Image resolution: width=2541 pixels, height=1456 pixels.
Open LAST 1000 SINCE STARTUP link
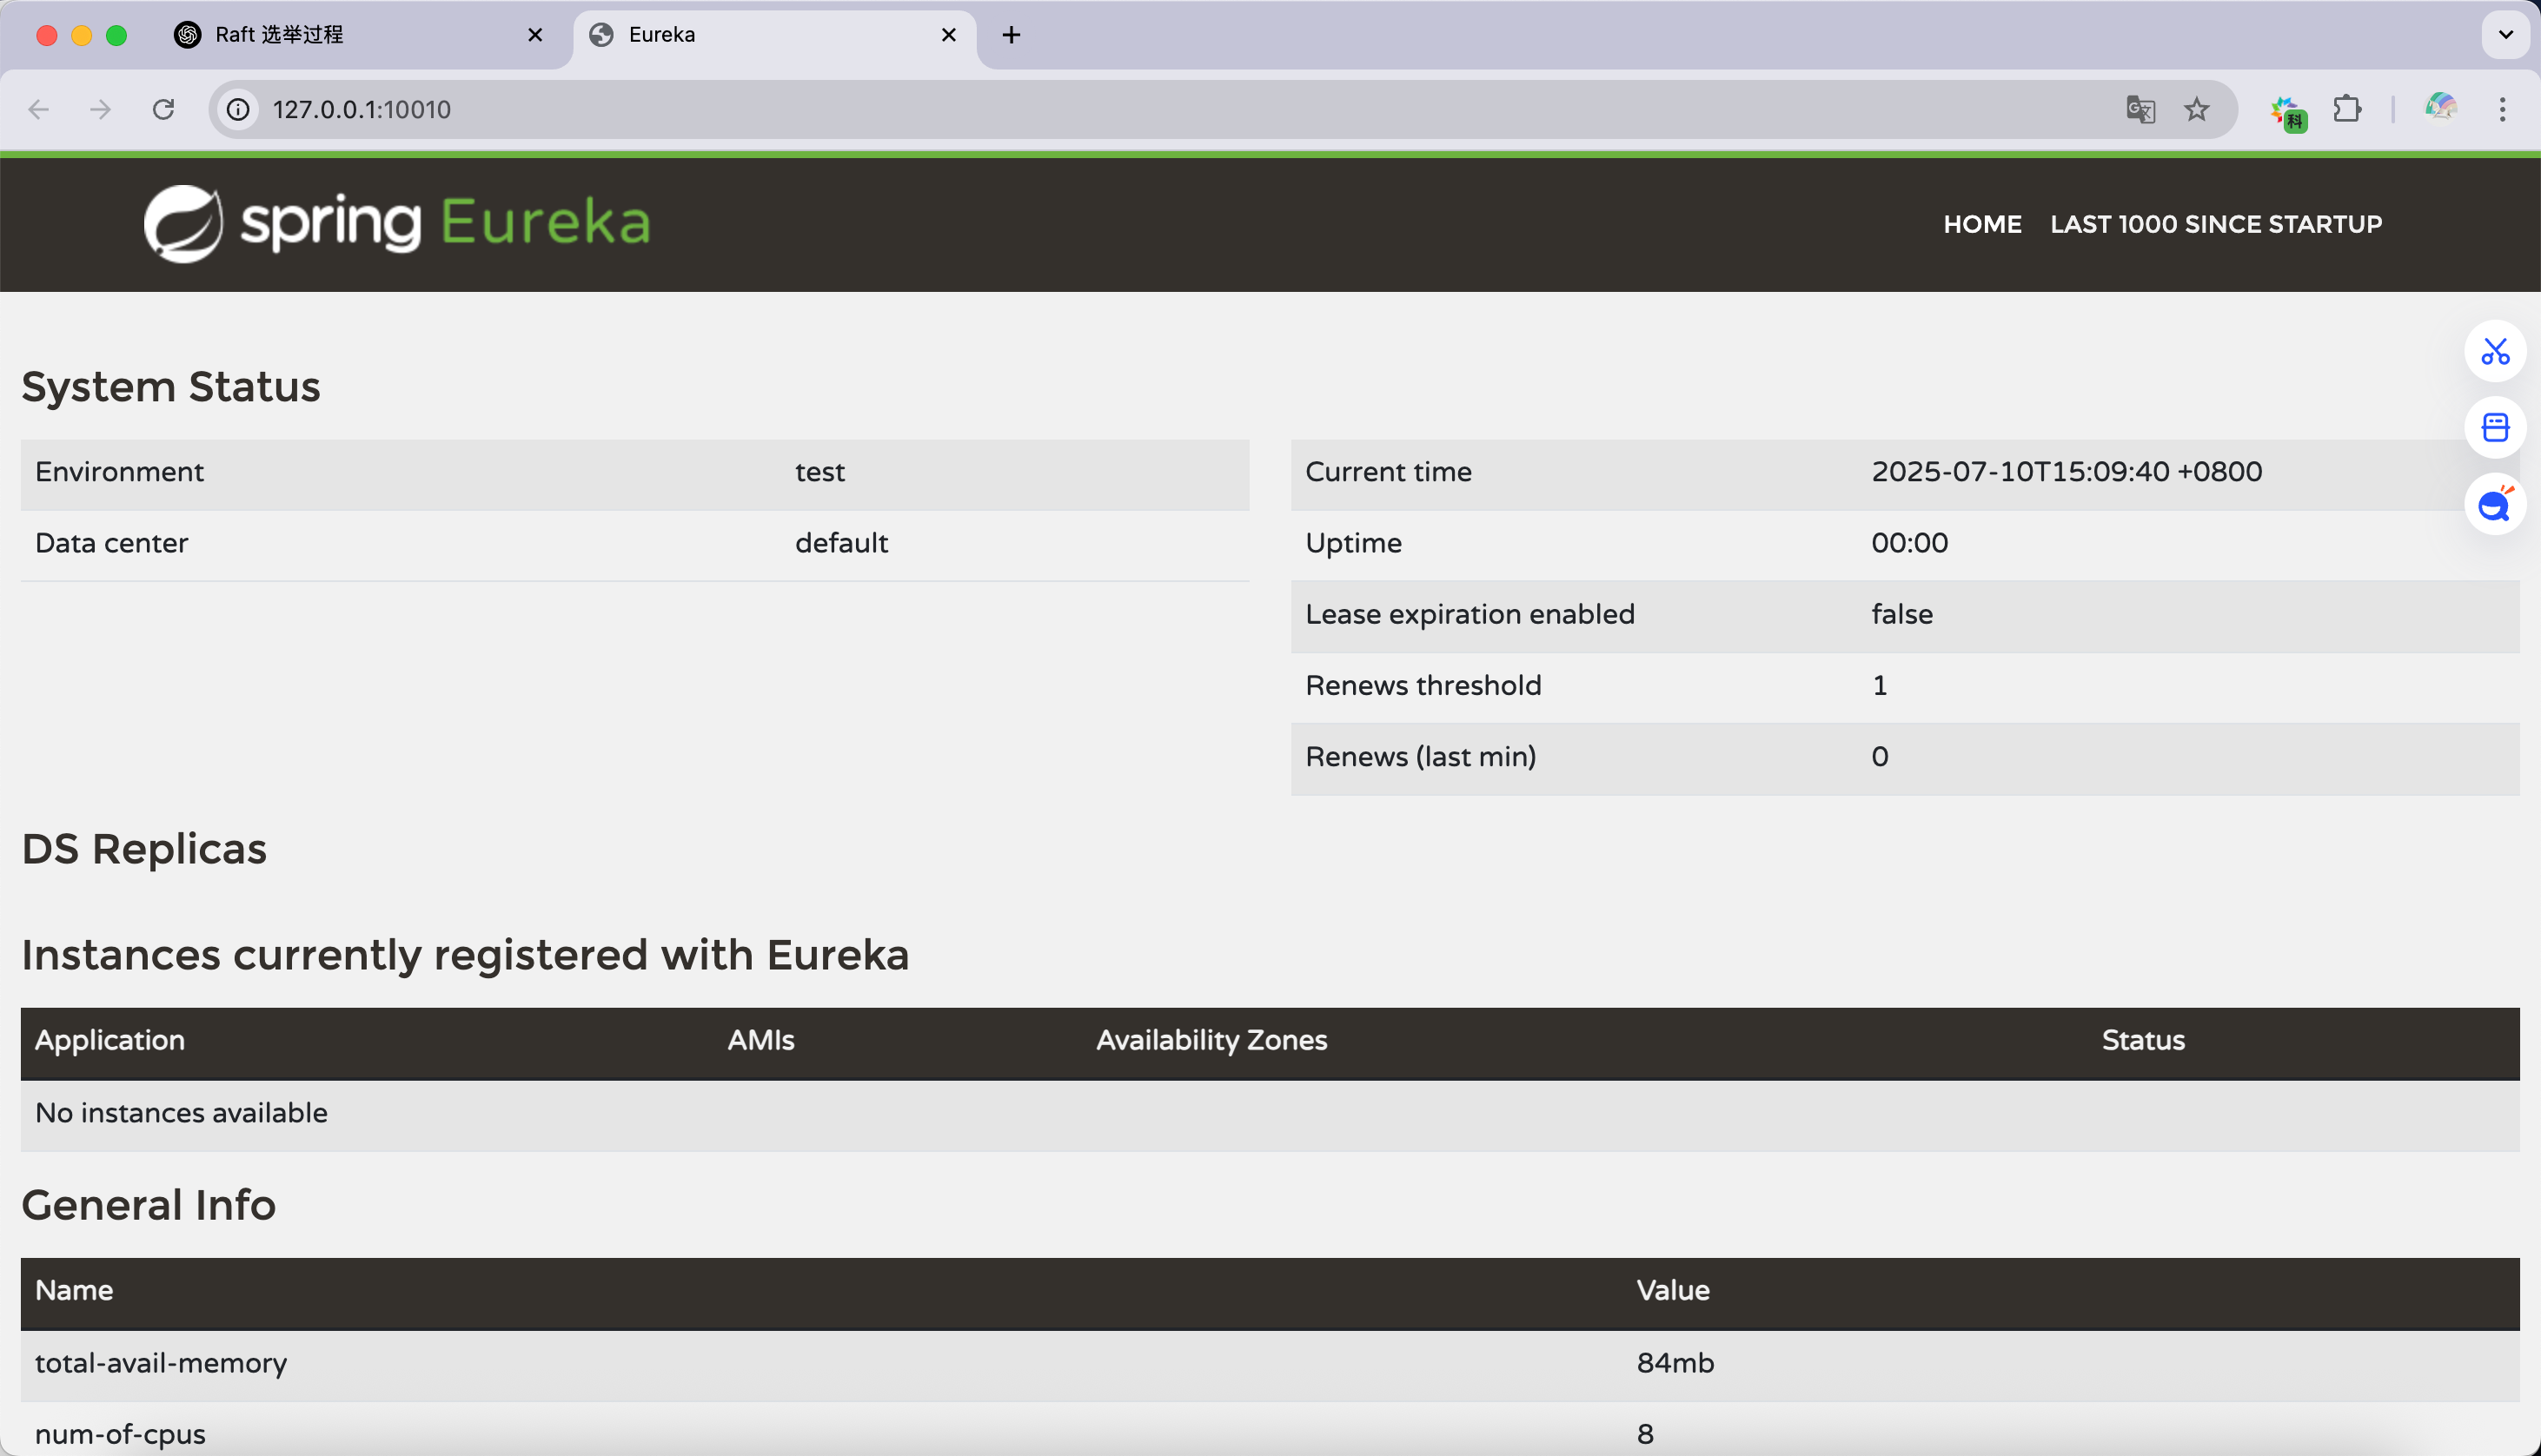(x=2216, y=224)
